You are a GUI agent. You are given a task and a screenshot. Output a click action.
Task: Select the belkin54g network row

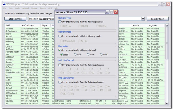click(x=85, y=42)
